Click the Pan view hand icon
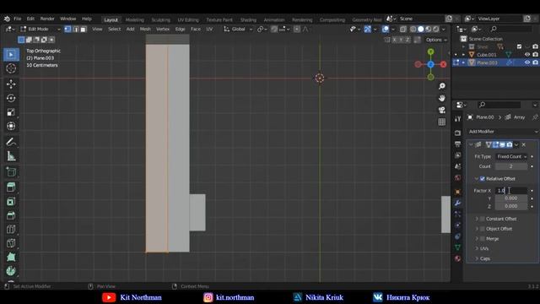Viewport: 540px width, 304px height. [442, 98]
